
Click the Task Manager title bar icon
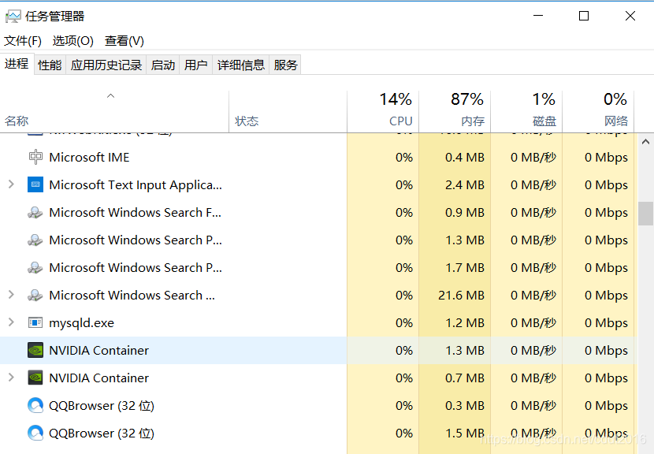coord(13,17)
